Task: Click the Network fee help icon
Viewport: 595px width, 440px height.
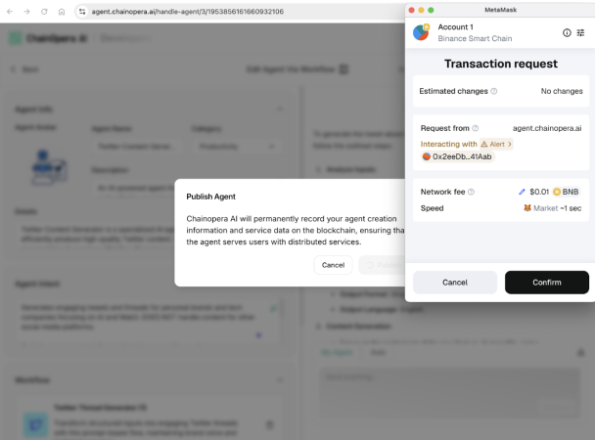Action: pyautogui.click(x=469, y=192)
